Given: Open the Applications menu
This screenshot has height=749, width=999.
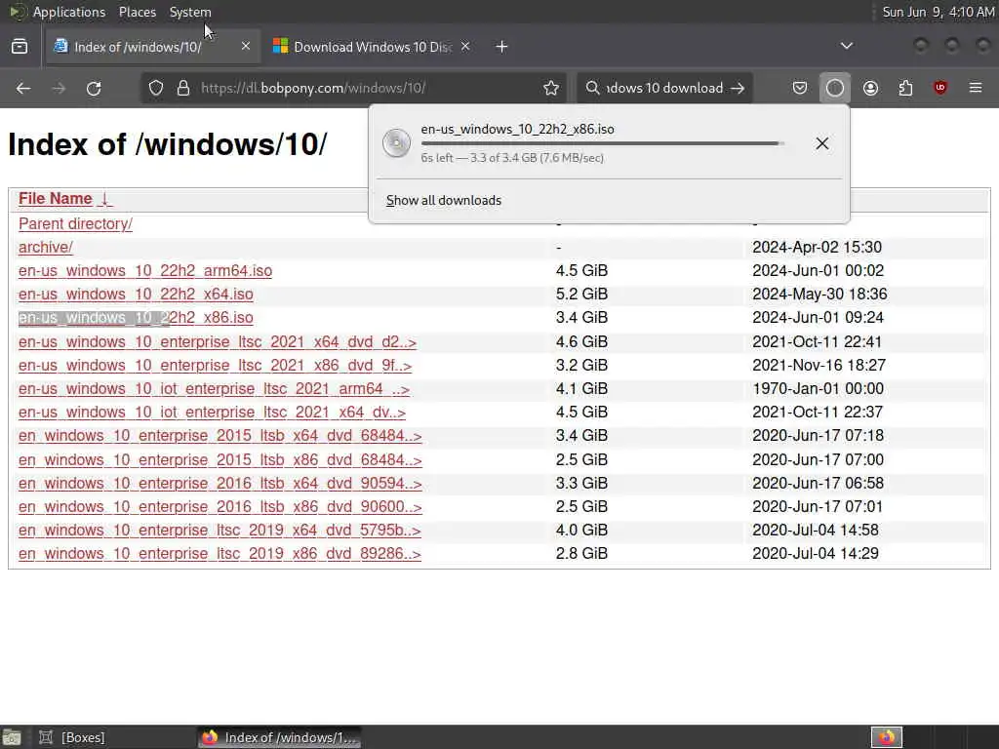Looking at the screenshot, I should click(69, 12).
